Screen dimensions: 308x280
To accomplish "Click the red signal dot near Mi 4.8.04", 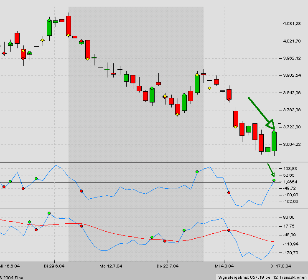I will coord(229,192).
